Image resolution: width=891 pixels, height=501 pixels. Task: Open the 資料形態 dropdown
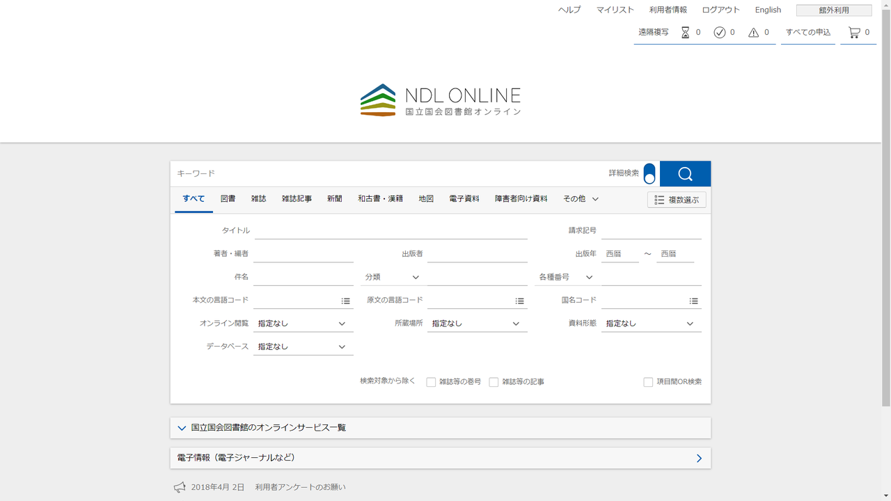click(x=652, y=324)
